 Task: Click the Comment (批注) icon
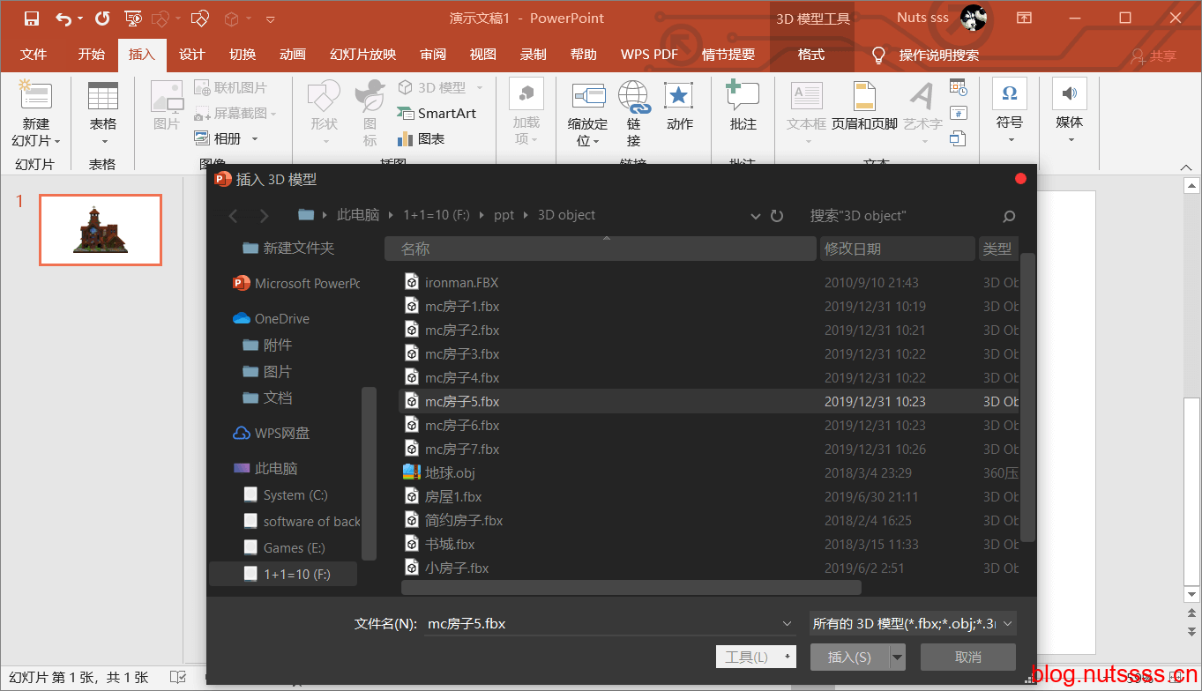(x=743, y=95)
